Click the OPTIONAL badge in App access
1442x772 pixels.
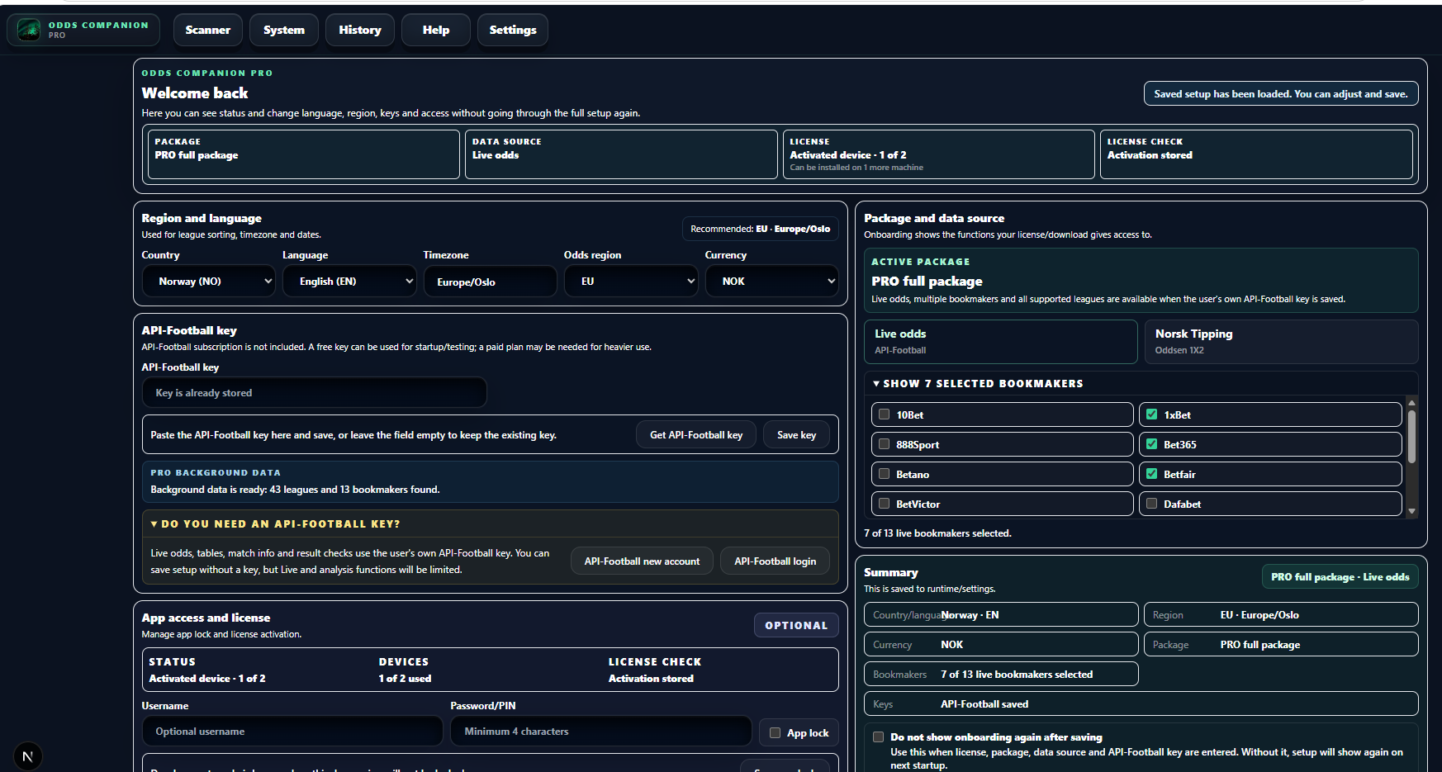796,626
